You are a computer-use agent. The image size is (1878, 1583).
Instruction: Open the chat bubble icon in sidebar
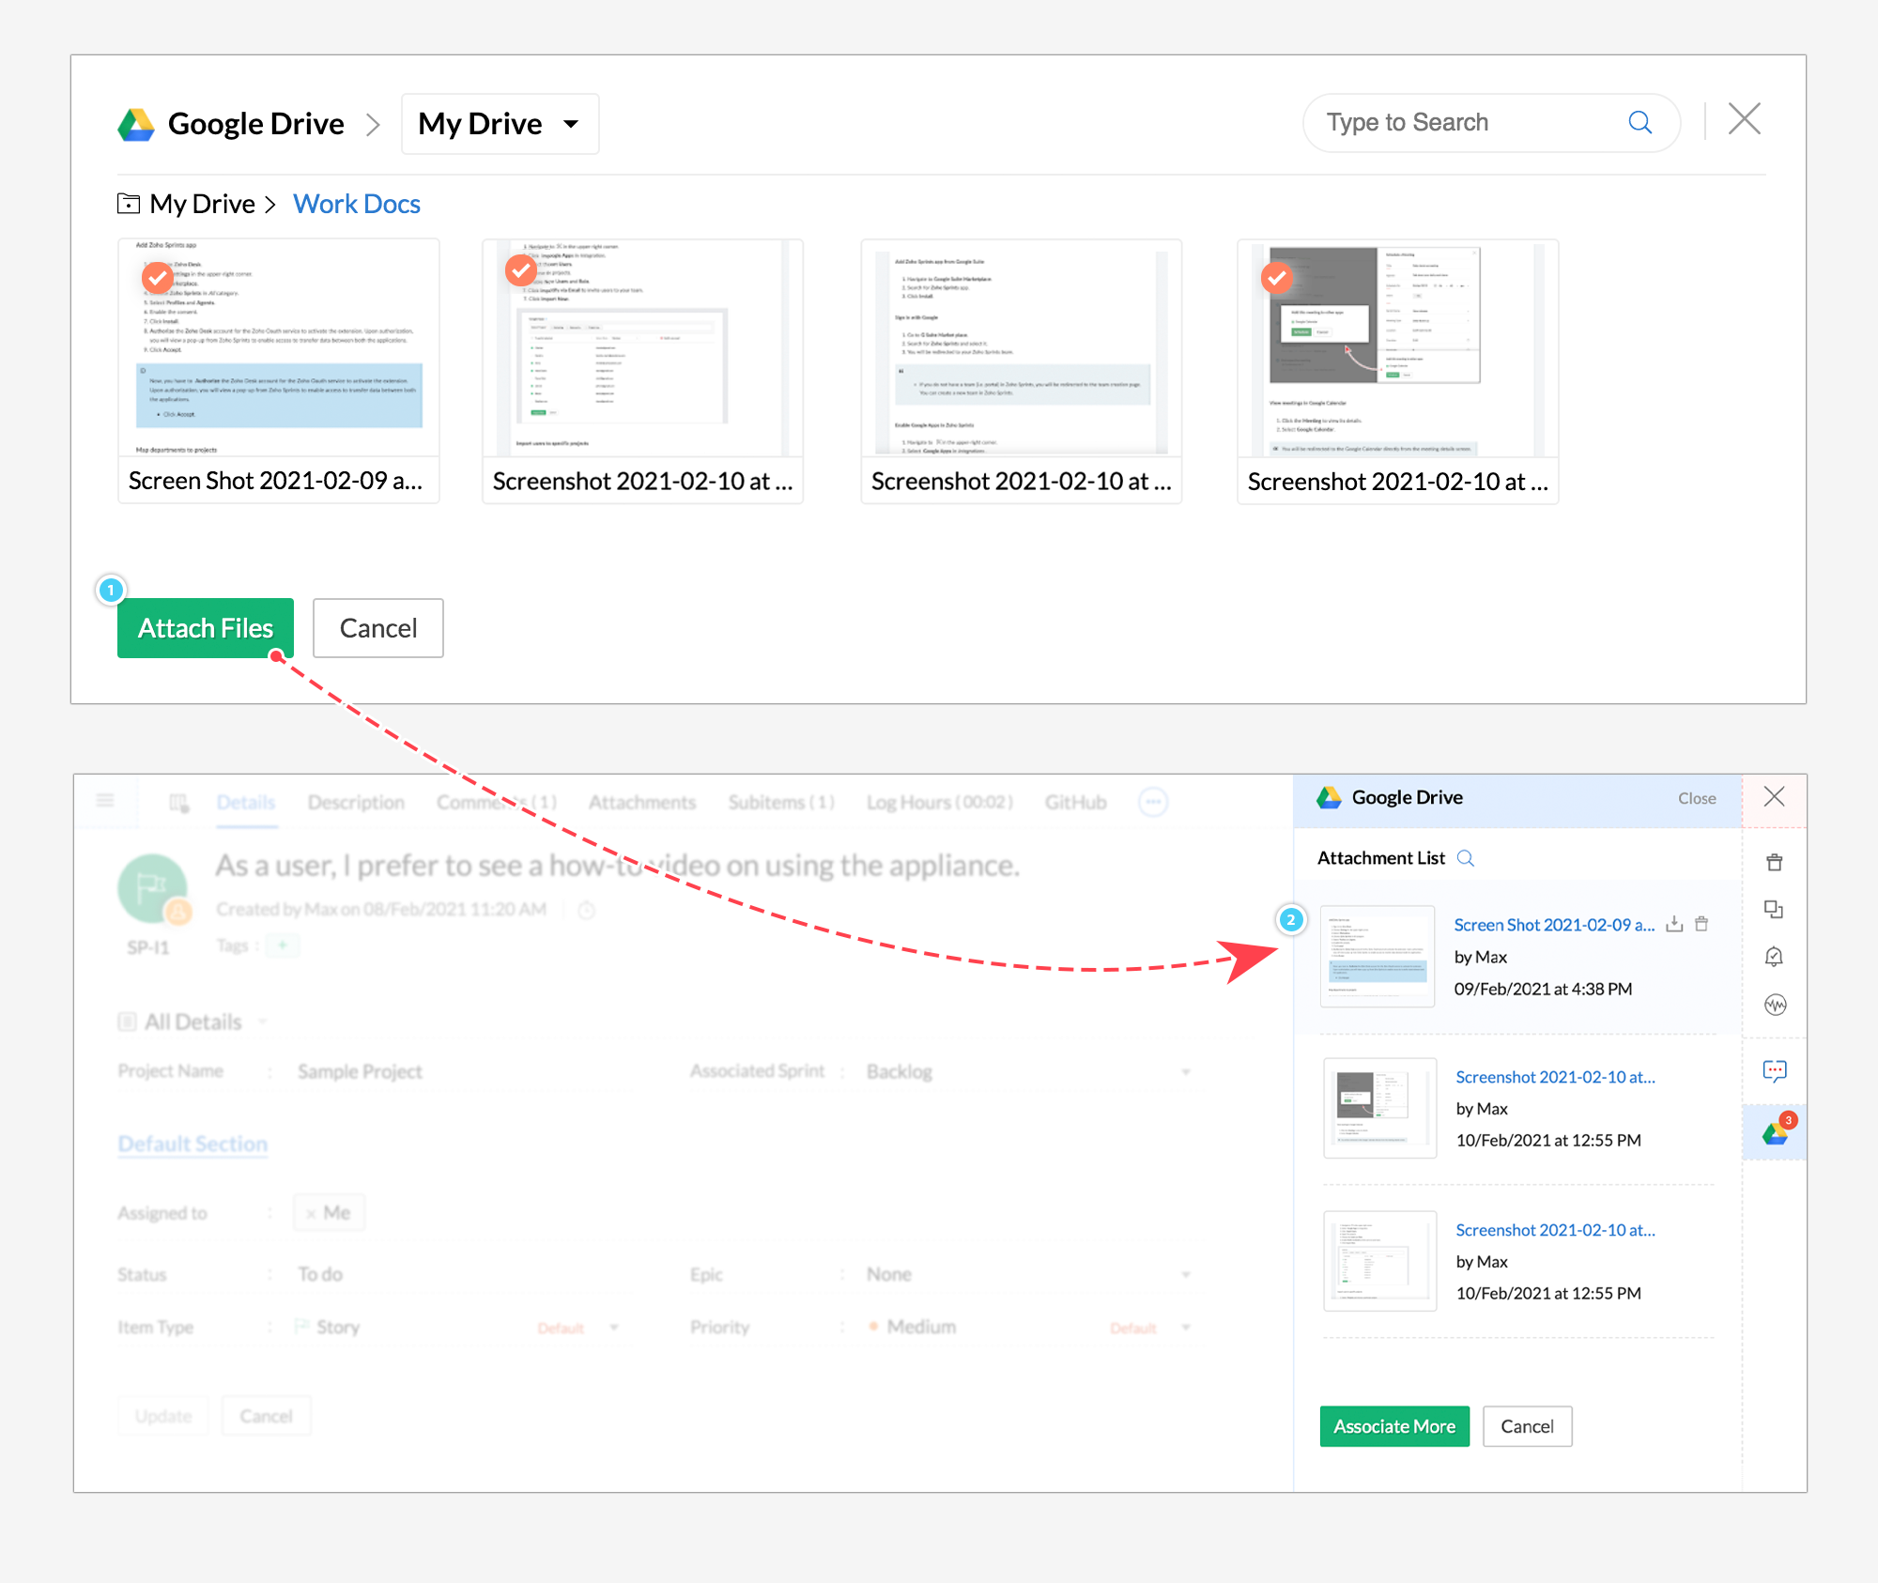pos(1774,1070)
